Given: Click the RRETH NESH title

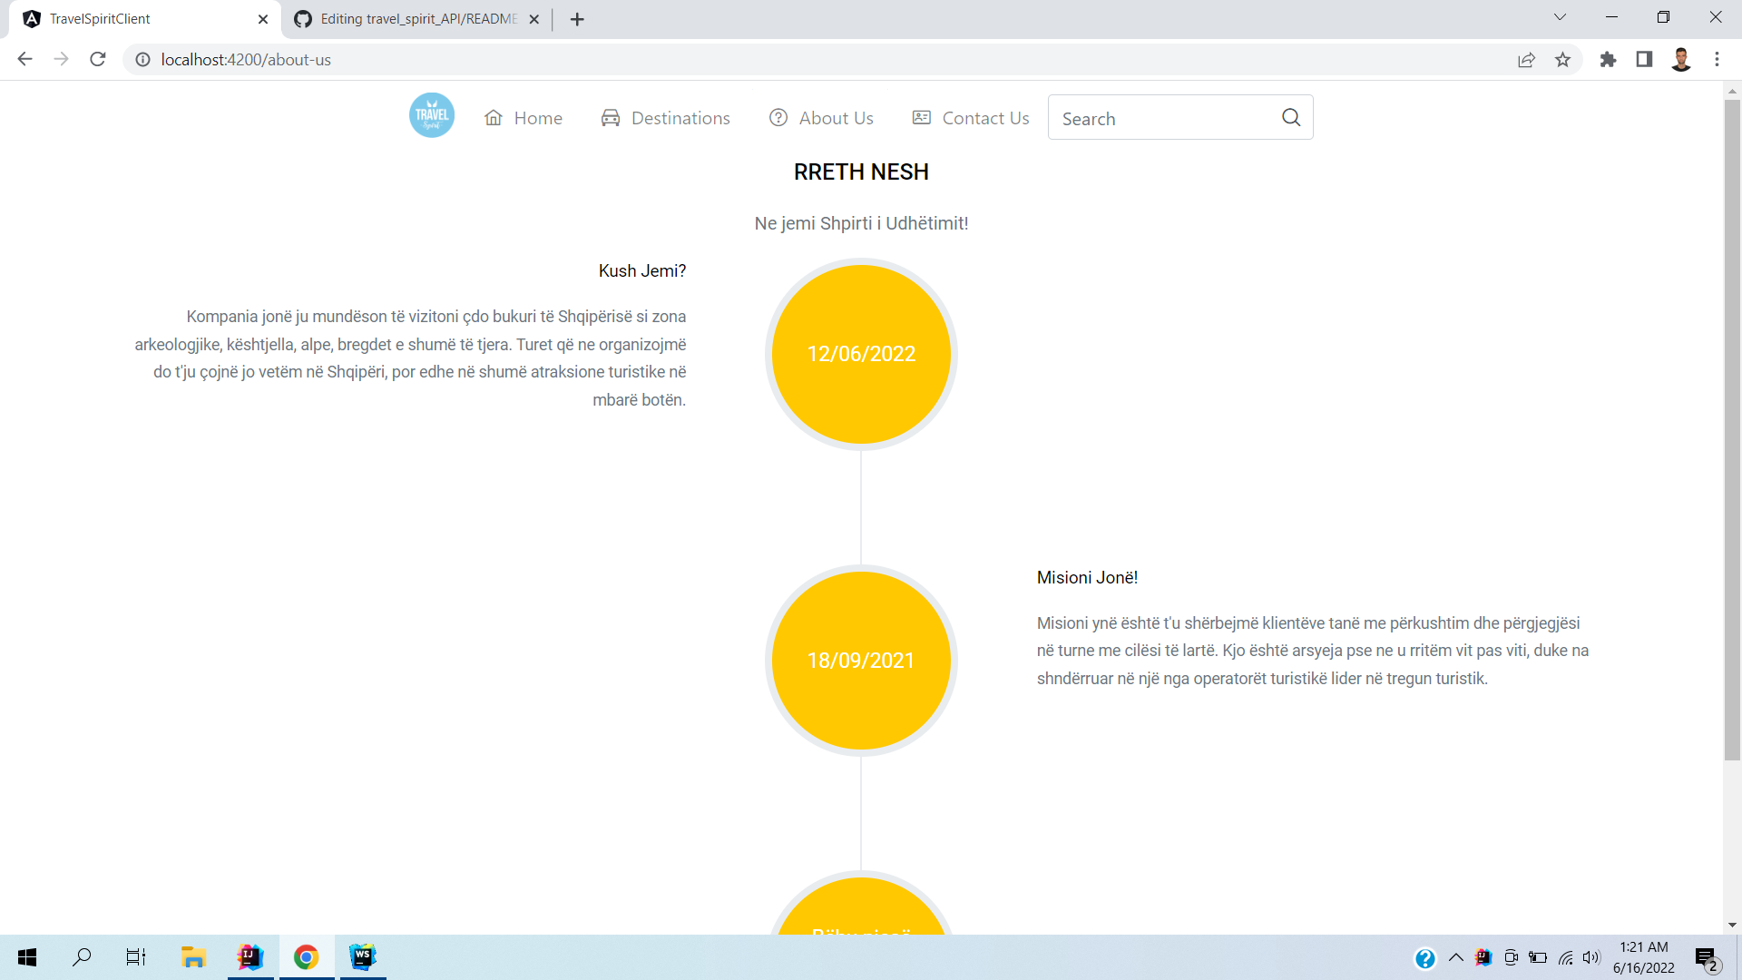Looking at the screenshot, I should [861, 171].
